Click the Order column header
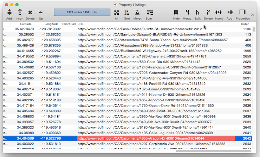 [245, 24]
